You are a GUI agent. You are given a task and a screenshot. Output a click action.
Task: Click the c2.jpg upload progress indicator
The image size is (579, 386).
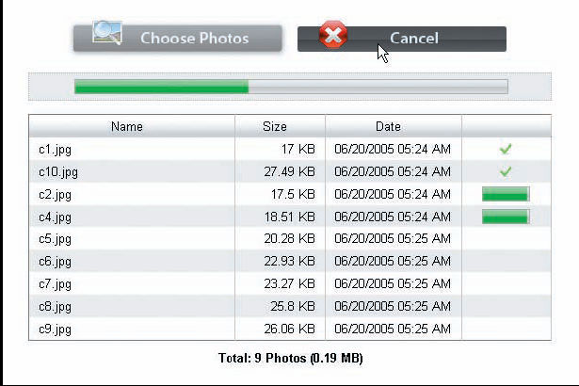[x=506, y=194]
